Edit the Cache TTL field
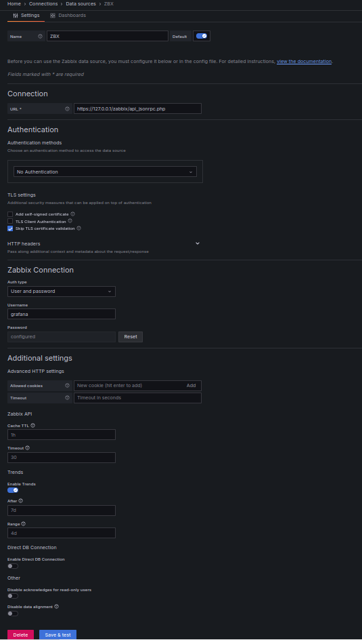 click(x=62, y=435)
